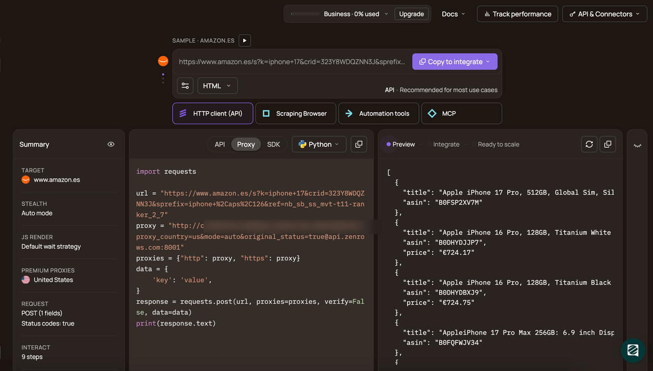Click 'API · Recommended for most use cases' text
Screen dimensions: 653x371
point(441,90)
